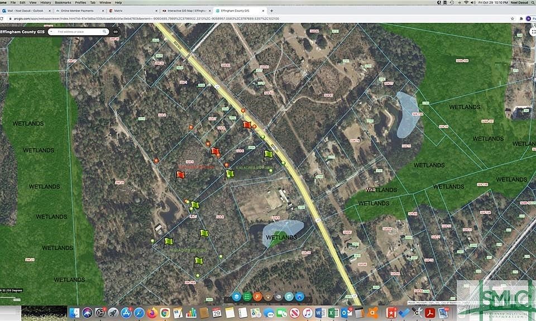Switch to Mail - Noel Daoud - Outlook tab
Screen dimensions: 536x321
point(26,11)
